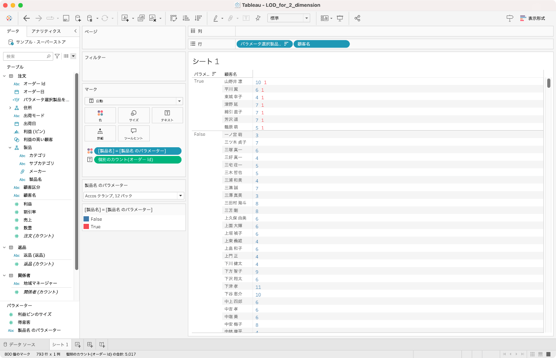The height and width of the screenshot is (358, 556).
Task: Click the view as list icon
Action: 66,56
